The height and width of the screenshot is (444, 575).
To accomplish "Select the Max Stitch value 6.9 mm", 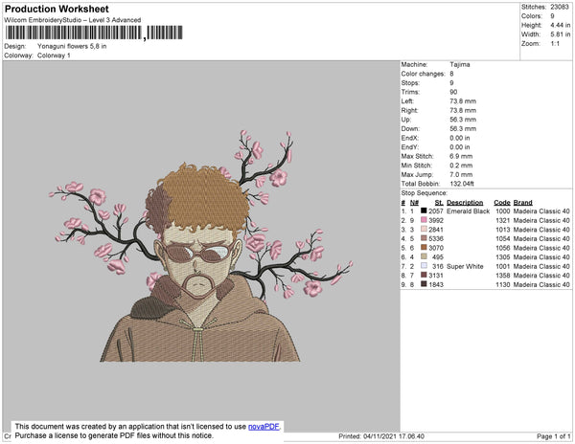I will [461, 156].
